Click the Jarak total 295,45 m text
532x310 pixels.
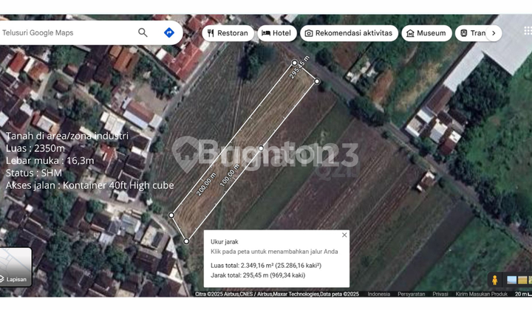[x=258, y=275]
